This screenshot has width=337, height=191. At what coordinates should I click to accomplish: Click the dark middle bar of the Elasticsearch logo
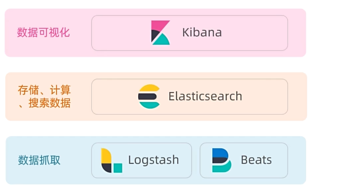tap(147, 97)
